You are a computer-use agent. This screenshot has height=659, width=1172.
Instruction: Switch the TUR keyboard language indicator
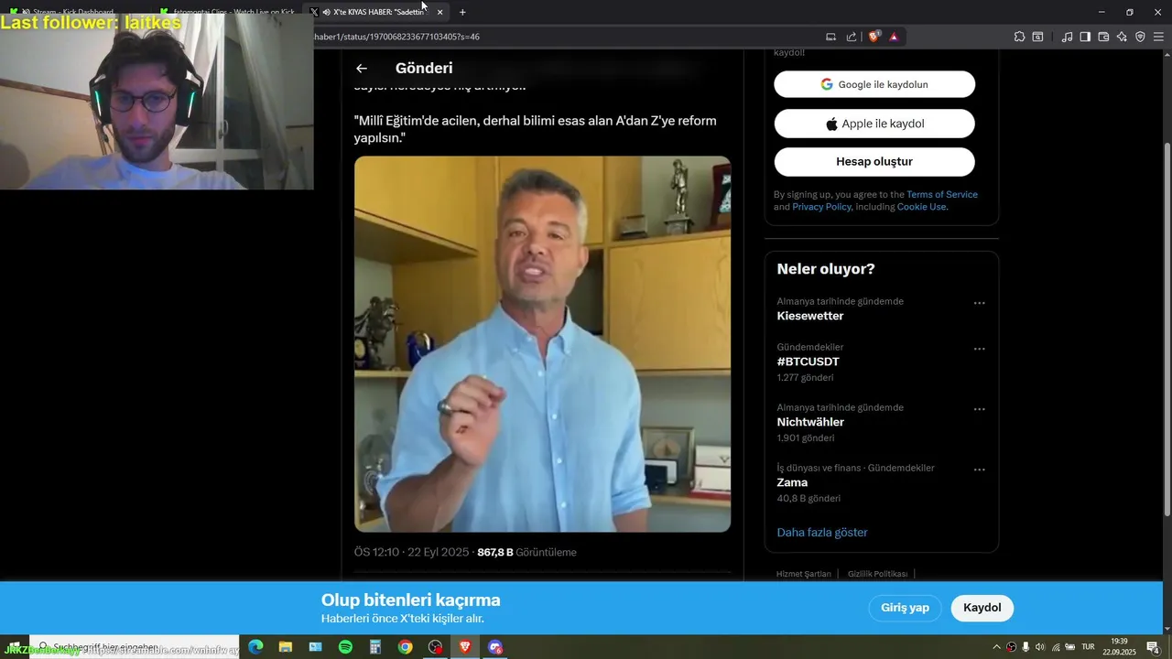click(x=1088, y=647)
